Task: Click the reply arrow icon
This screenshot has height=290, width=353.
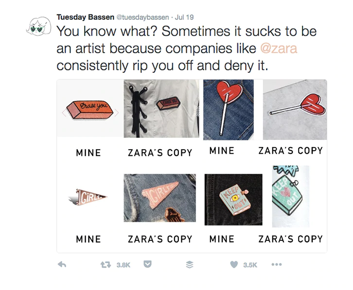Action: pos(62,265)
